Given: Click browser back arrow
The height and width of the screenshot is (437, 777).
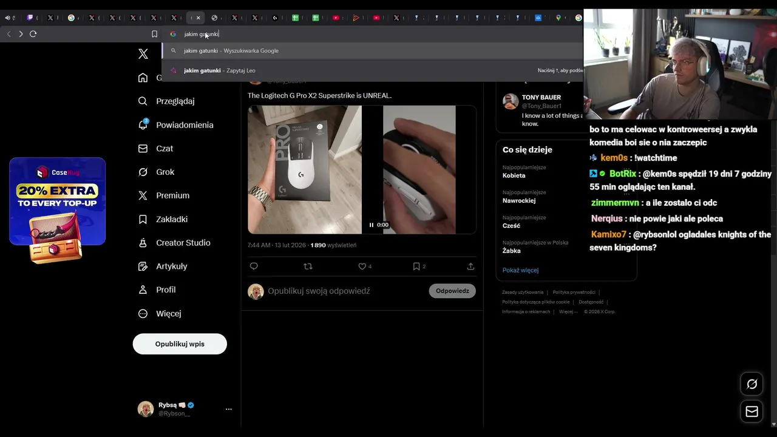Looking at the screenshot, I should [8, 34].
